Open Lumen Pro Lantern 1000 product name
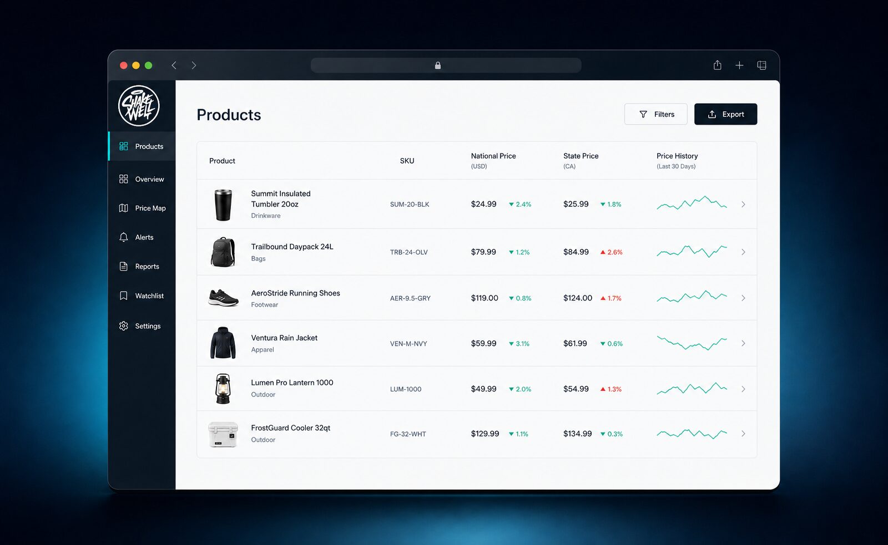Viewport: 888px width, 545px height. tap(292, 383)
